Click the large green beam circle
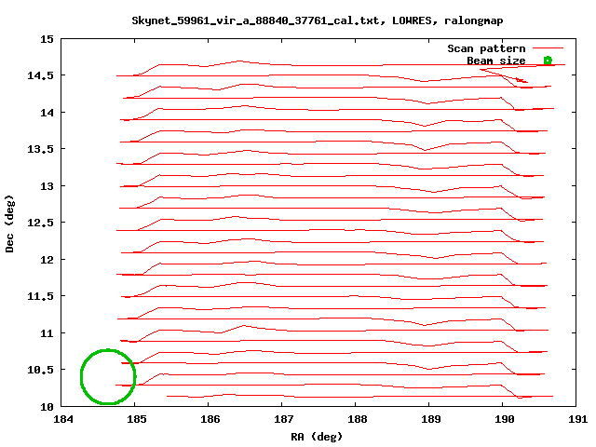 [108, 376]
